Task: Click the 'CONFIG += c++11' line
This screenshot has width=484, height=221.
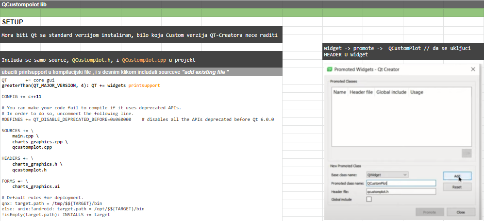Action: pyautogui.click(x=21, y=97)
